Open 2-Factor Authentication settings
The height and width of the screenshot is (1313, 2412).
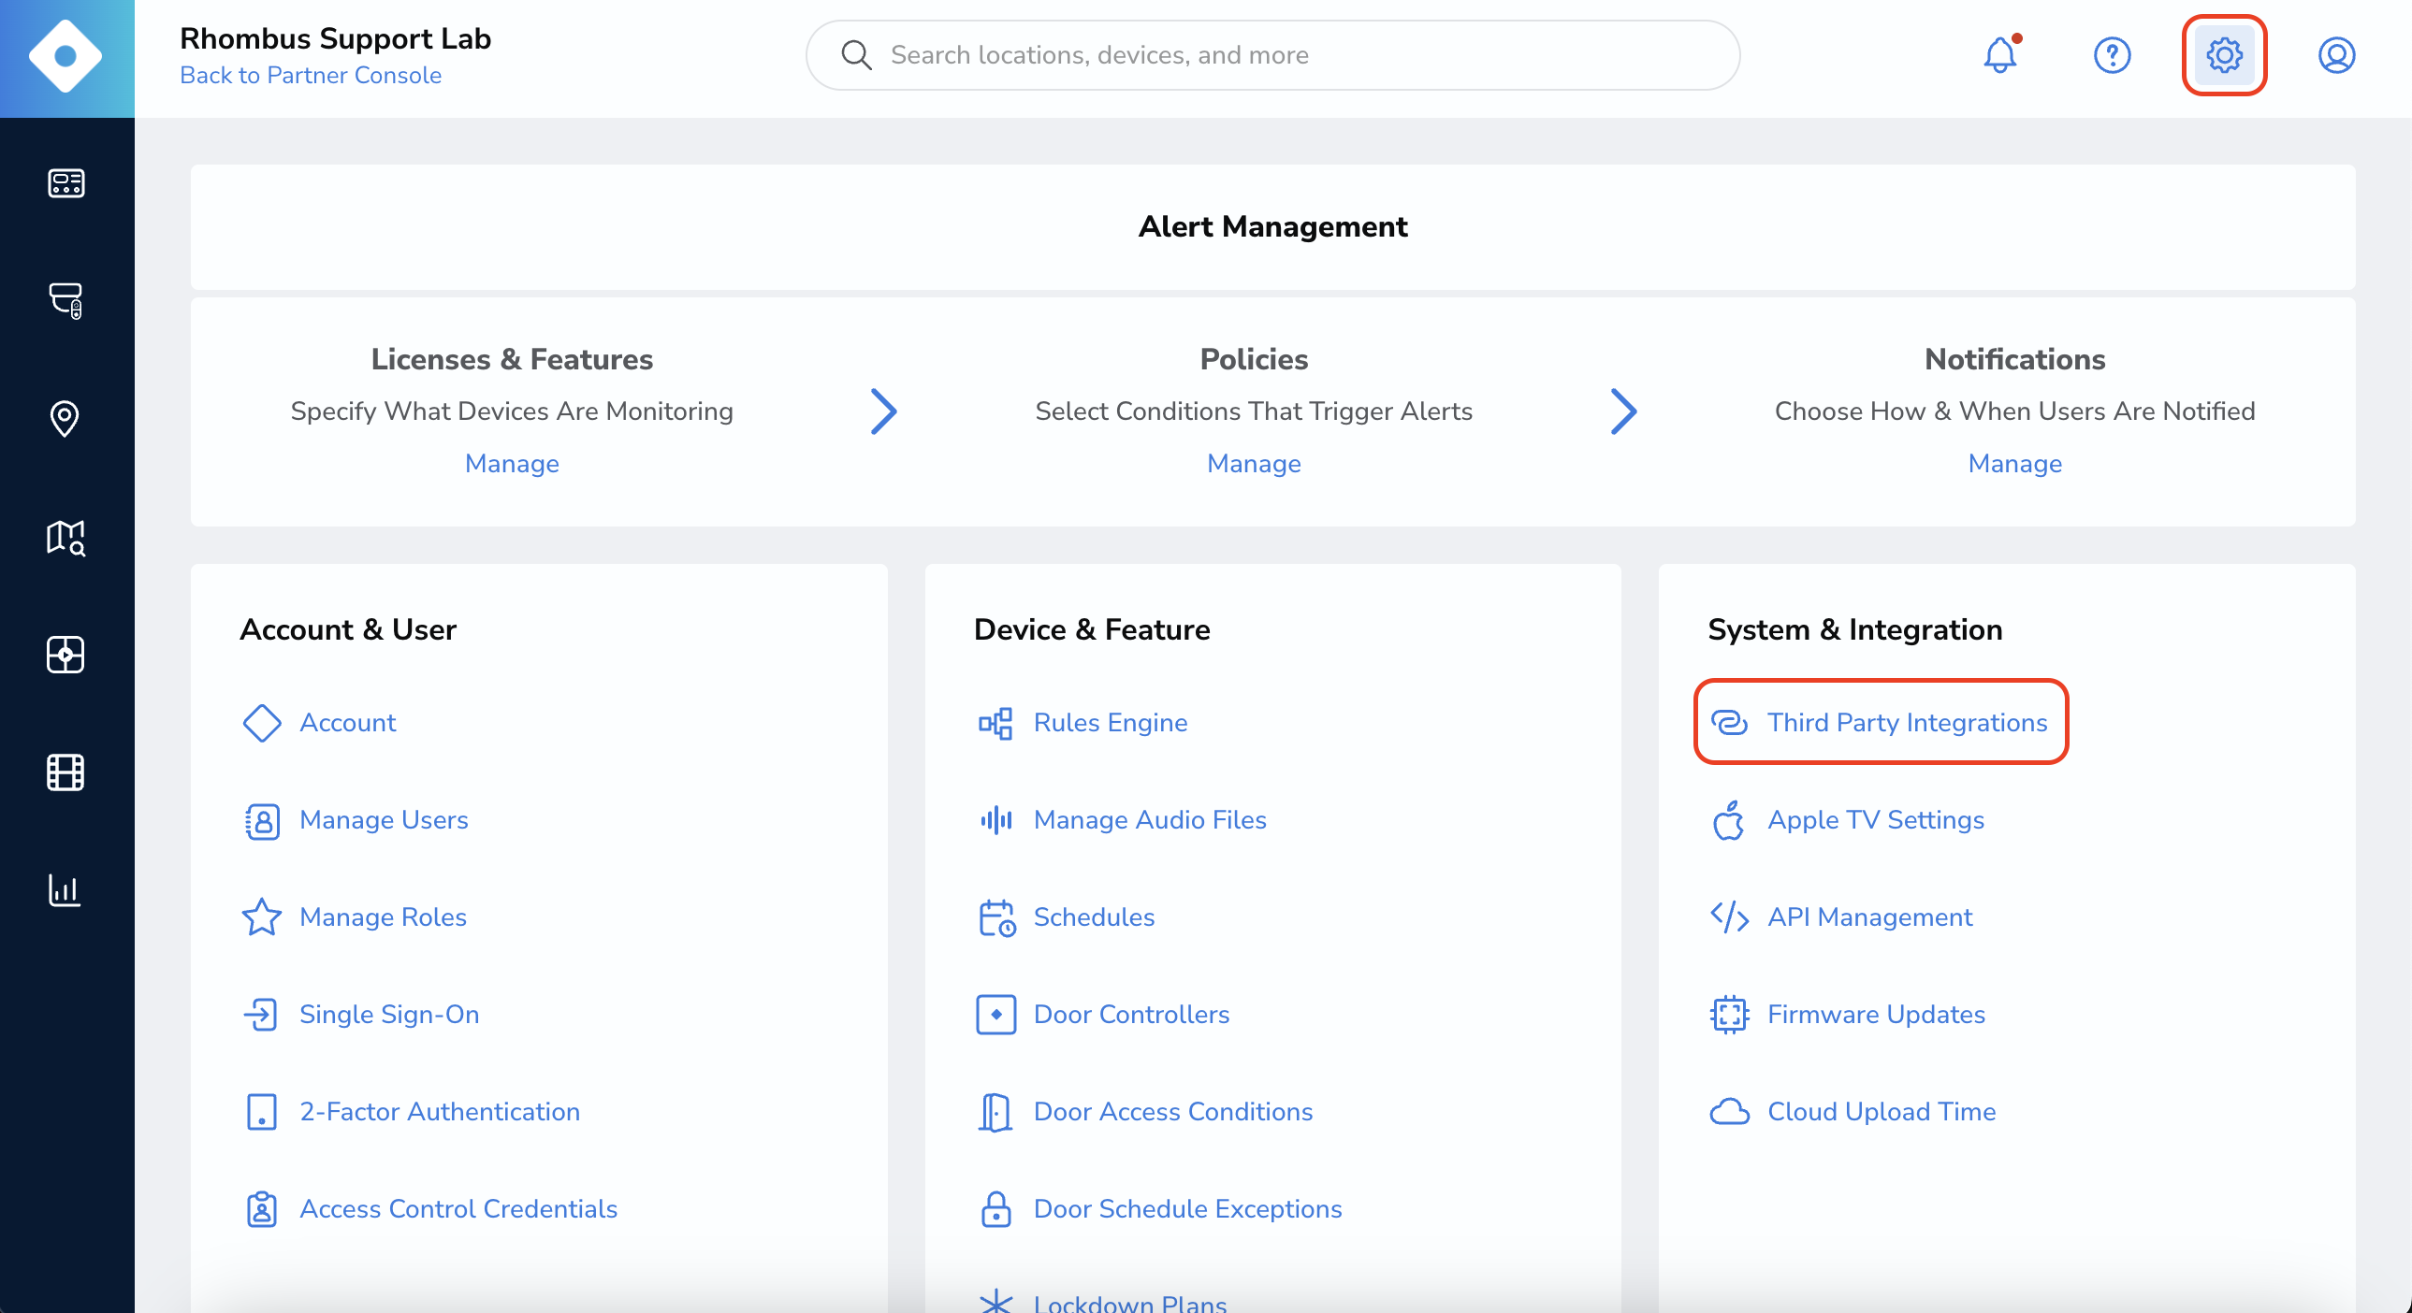point(440,1112)
